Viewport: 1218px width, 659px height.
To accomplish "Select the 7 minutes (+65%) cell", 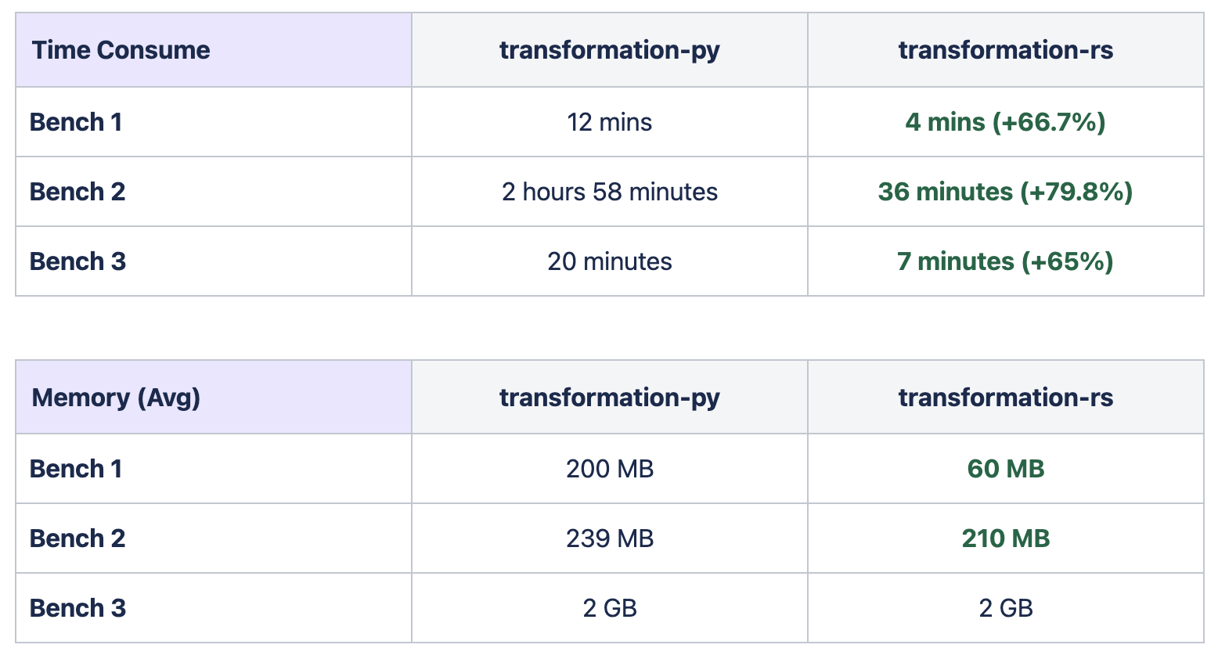I will pos(1005,261).
